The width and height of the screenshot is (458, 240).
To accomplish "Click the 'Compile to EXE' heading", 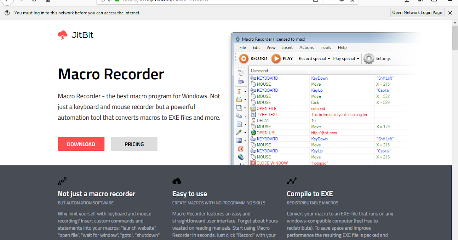I will (310, 194).
